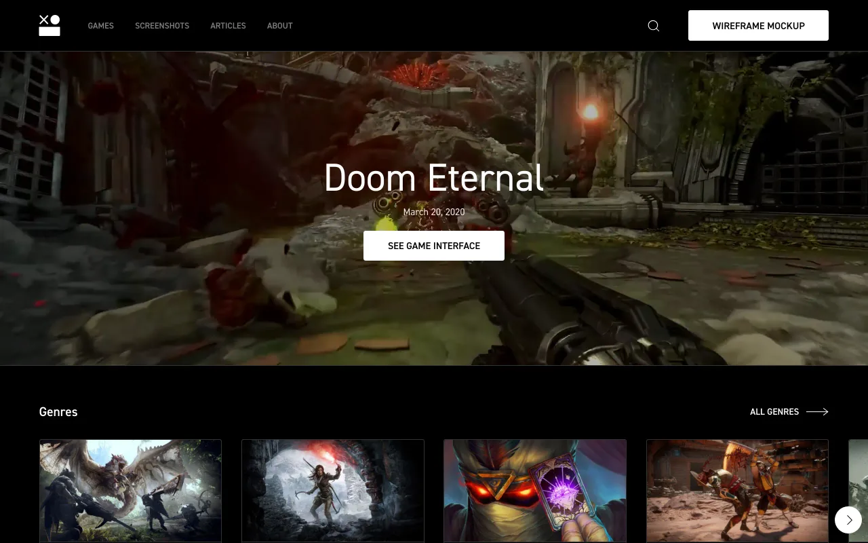This screenshot has height=543, width=868.
Task: Click the See Game Interface button
Action: pyautogui.click(x=434, y=246)
